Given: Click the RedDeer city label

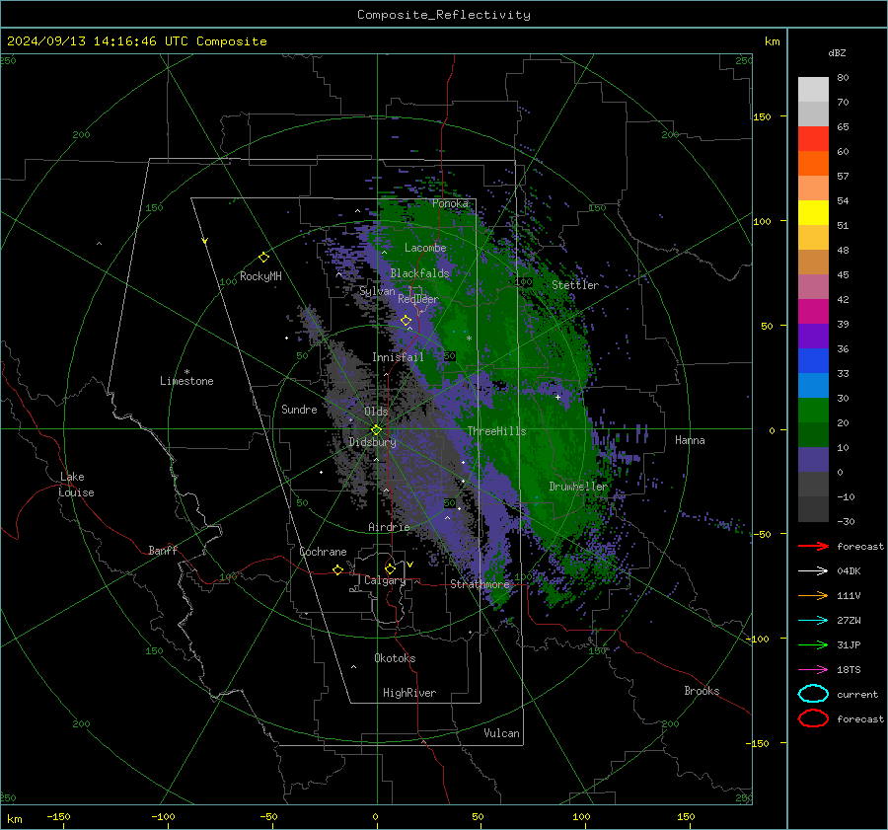Looking at the screenshot, I should coord(418,299).
